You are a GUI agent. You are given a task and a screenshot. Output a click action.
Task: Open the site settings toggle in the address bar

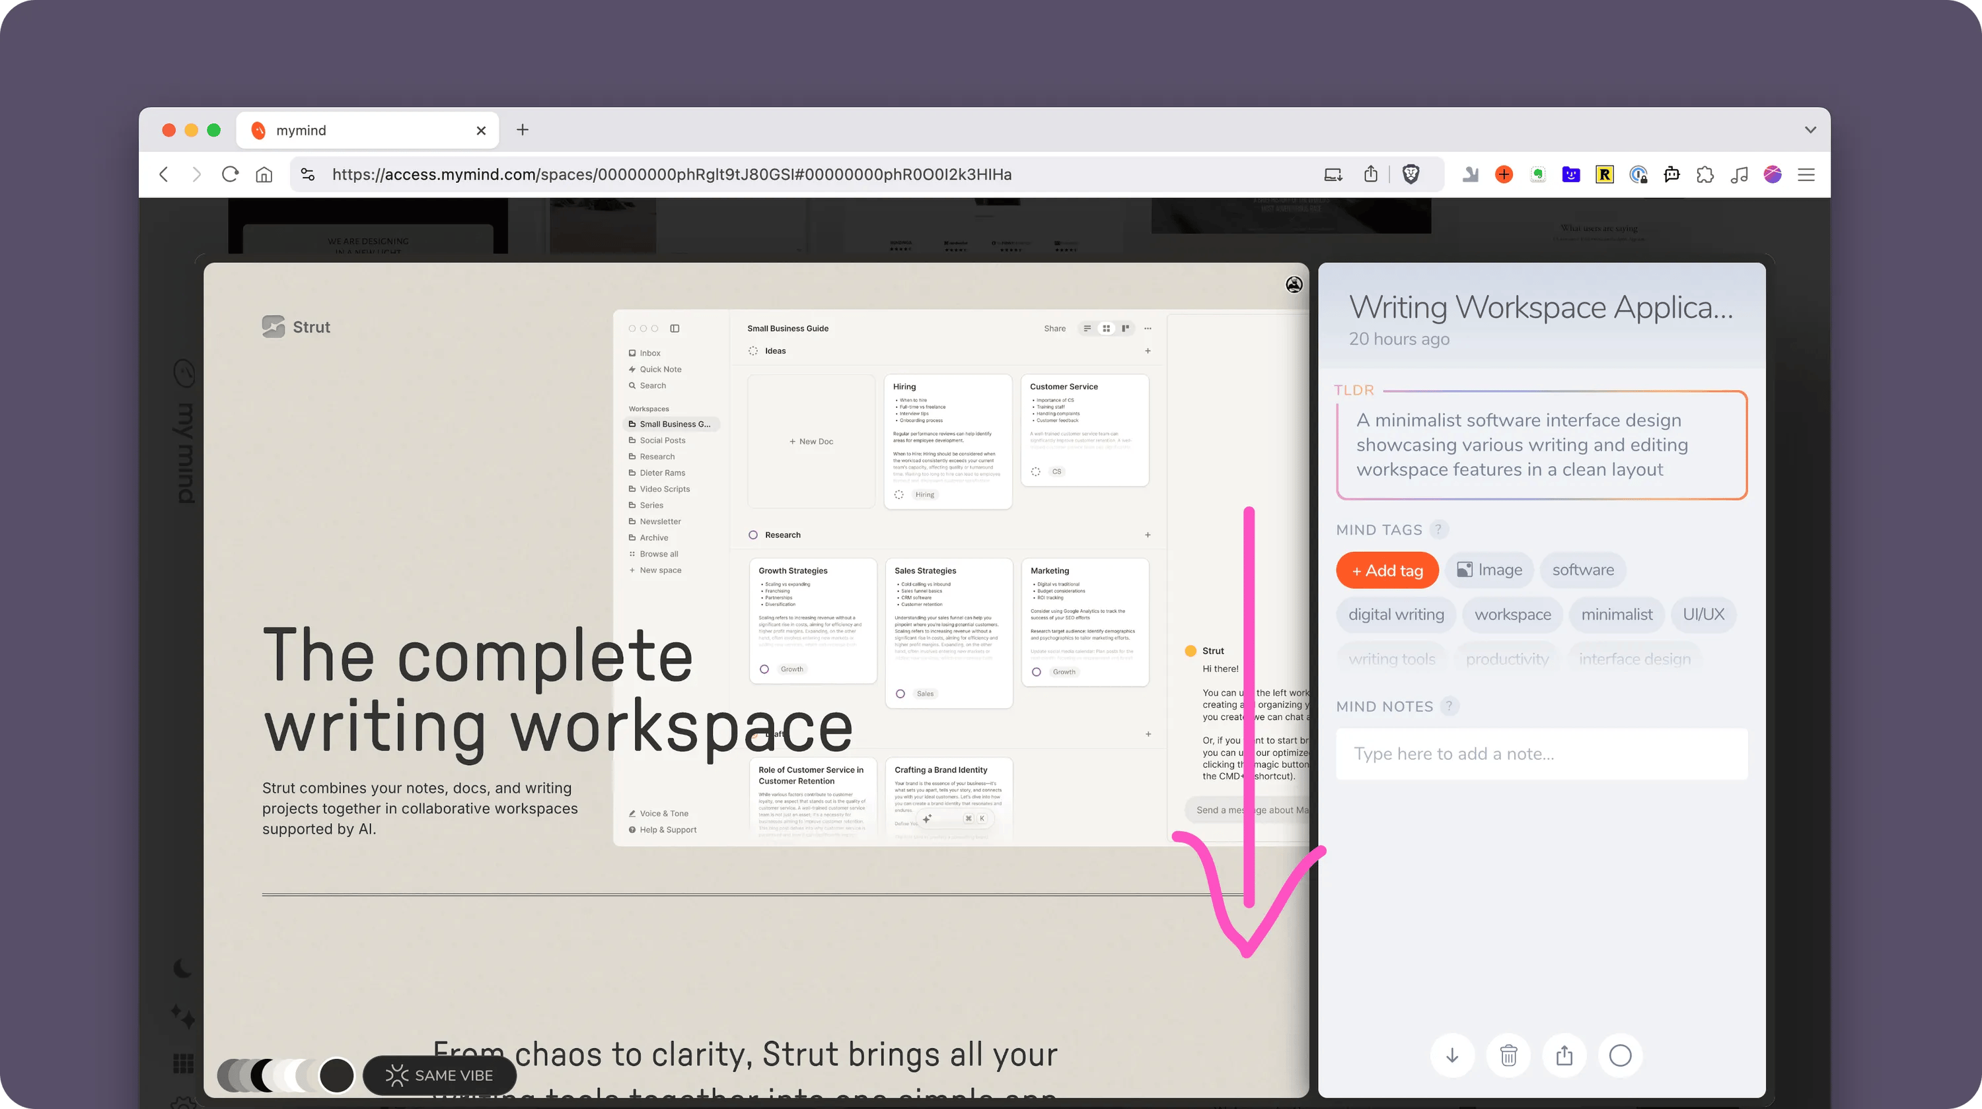tap(308, 174)
